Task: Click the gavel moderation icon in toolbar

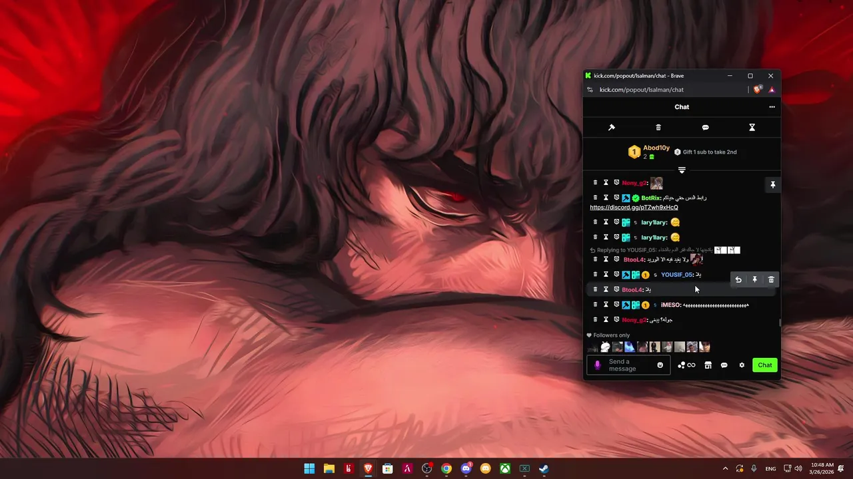Action: pyautogui.click(x=612, y=127)
